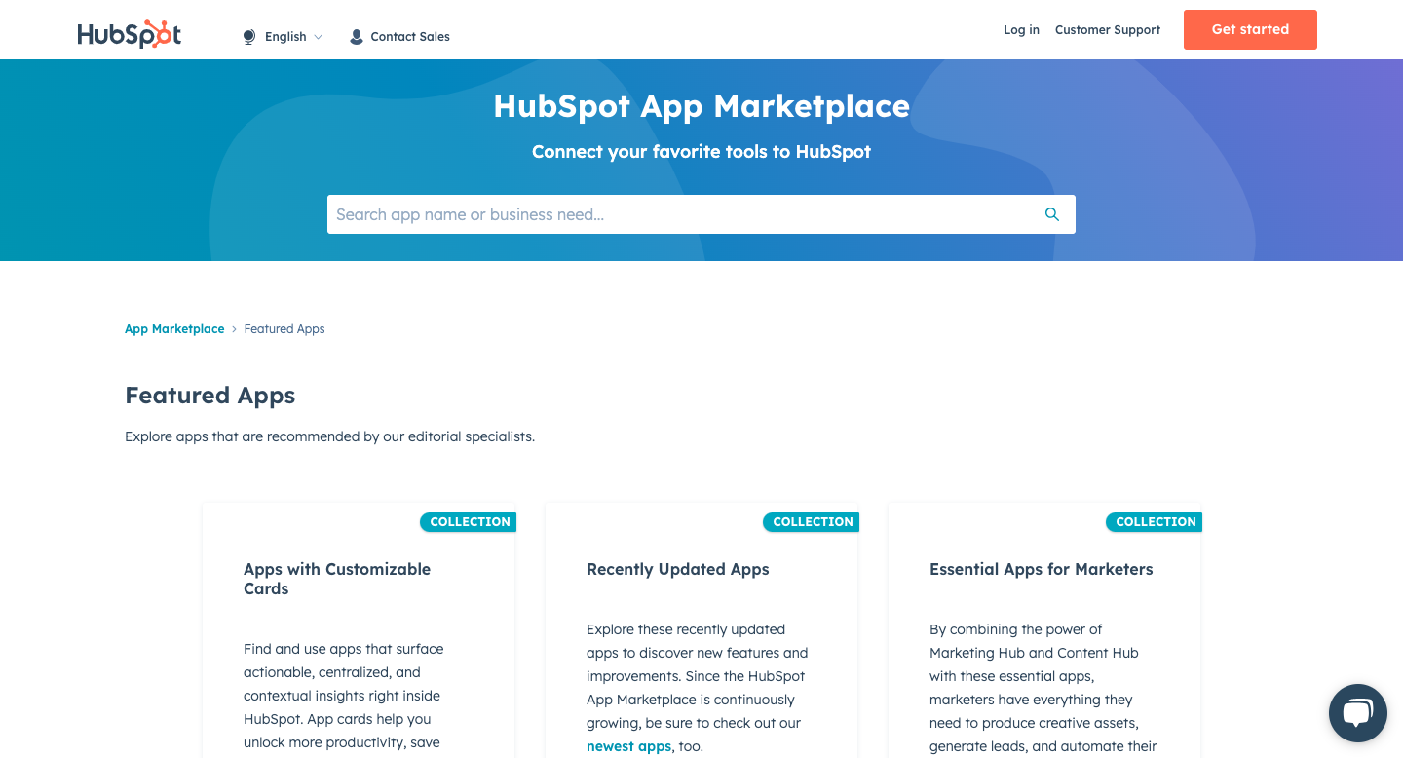Click 'Connect your favorite tools to HubSpot' text
This screenshot has width=1403, height=758.
click(x=701, y=152)
